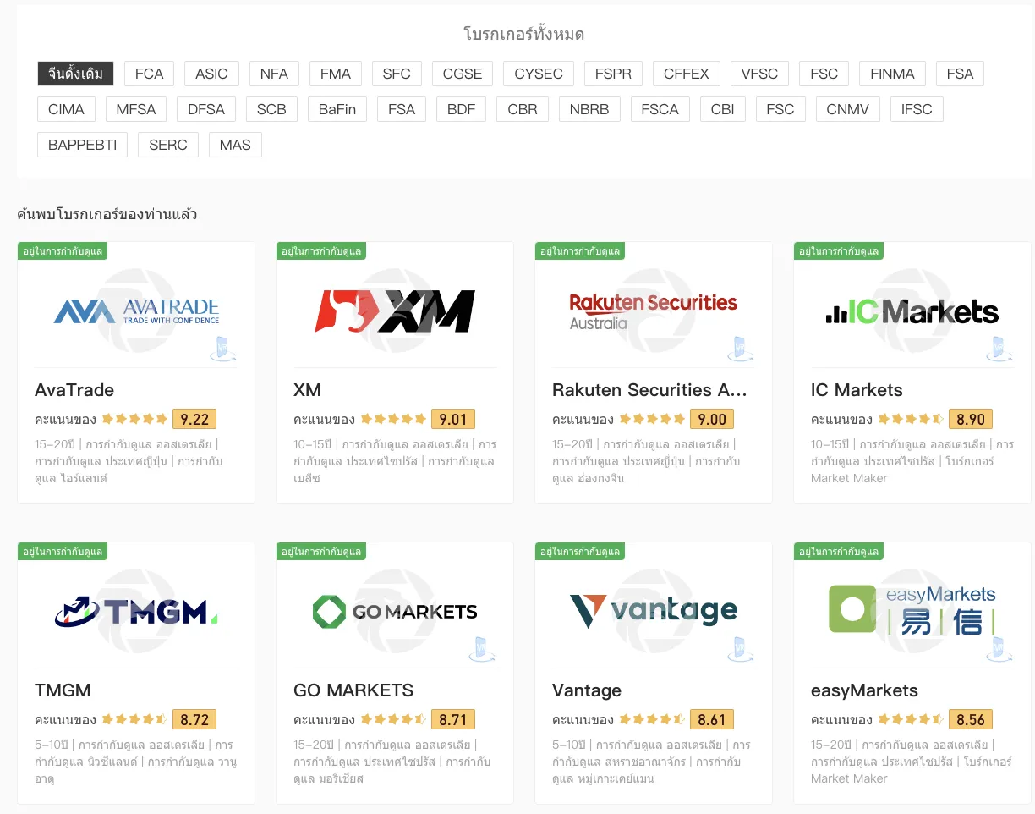Open the easyMarkets name link

tap(864, 690)
